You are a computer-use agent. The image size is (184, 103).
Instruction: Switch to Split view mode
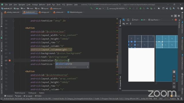(175, 16)
